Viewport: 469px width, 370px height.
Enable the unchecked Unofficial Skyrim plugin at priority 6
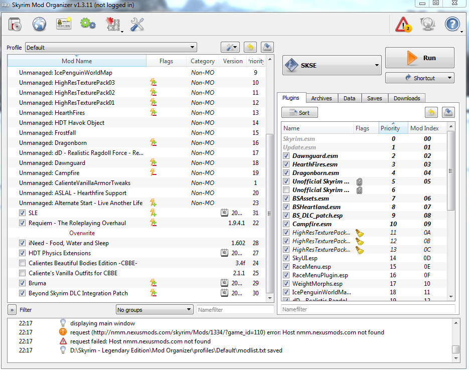click(286, 190)
